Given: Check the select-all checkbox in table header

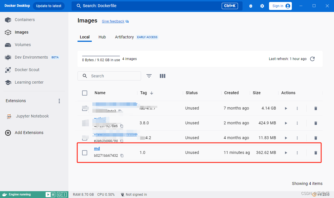Looking at the screenshot, I should click(85, 93).
